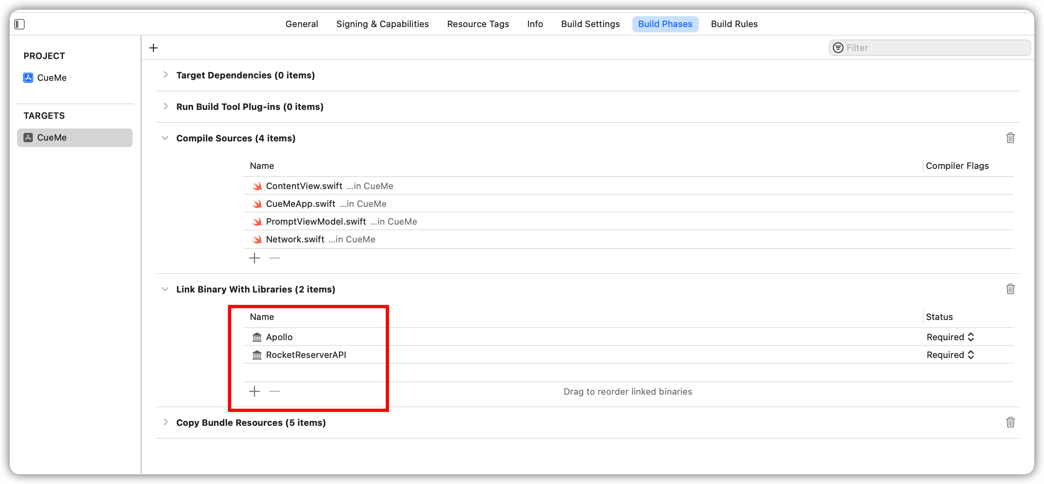Click the CueMe target app icon

click(28, 138)
